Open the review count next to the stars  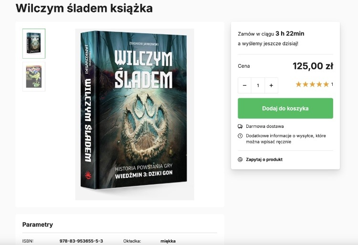point(332,84)
